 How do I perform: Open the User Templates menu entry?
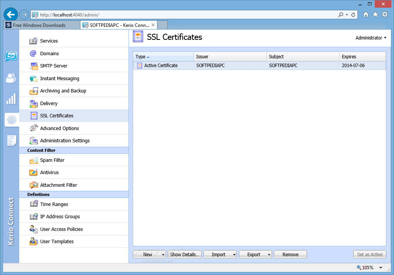pyautogui.click(x=74, y=241)
